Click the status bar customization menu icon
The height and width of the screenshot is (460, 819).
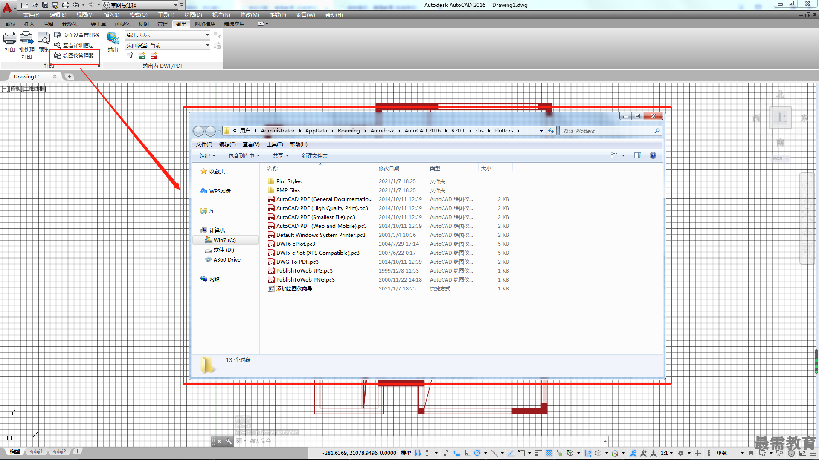pos(813,453)
